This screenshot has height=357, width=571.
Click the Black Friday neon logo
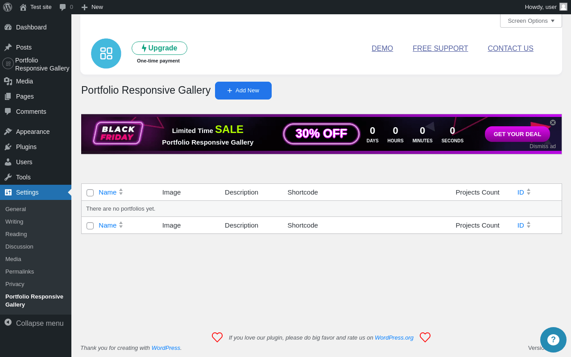(x=118, y=133)
